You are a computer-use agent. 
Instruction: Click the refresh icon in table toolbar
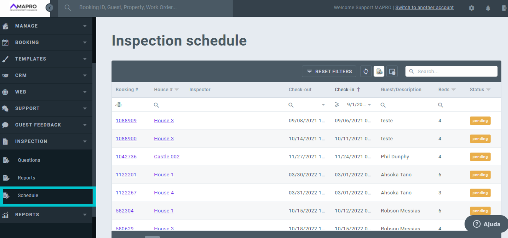click(x=366, y=71)
